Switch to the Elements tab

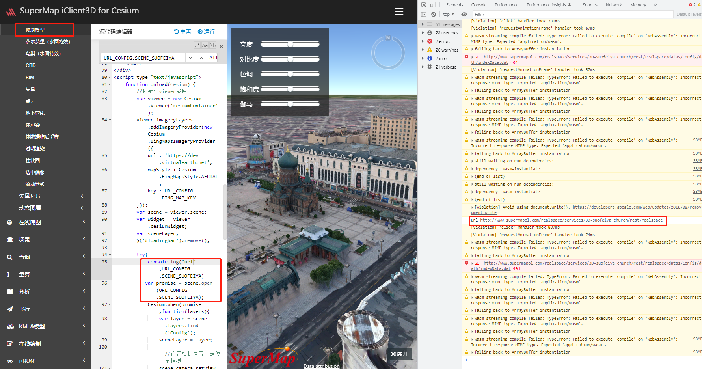(454, 5)
